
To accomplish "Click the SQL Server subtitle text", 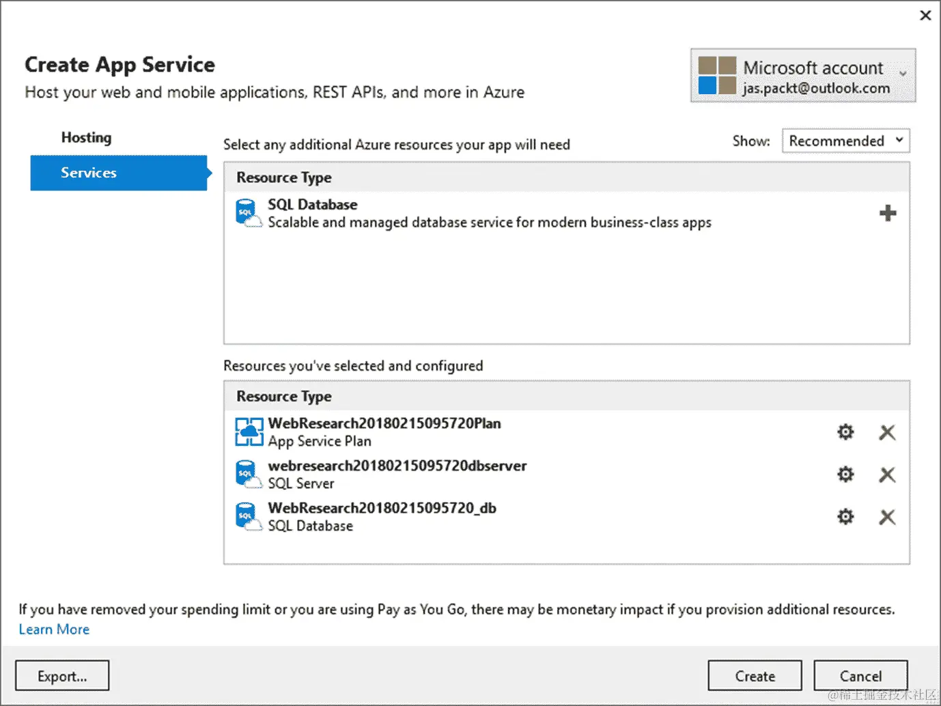I will (x=301, y=483).
